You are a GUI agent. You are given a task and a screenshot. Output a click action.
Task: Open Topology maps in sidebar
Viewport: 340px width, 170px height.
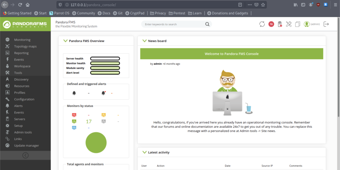coord(25,46)
